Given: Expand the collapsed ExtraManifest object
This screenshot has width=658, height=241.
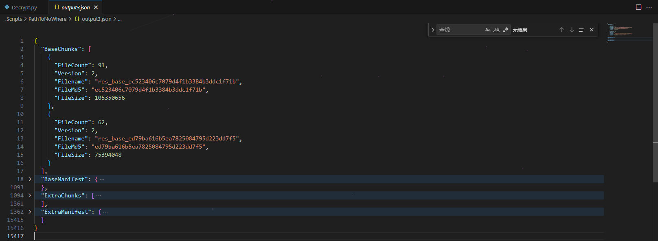Looking at the screenshot, I should (30, 212).
